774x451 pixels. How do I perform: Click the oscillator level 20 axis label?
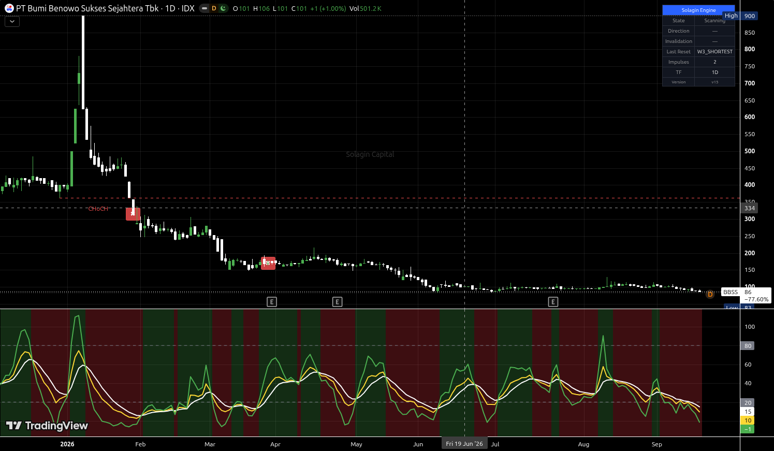coord(748,403)
